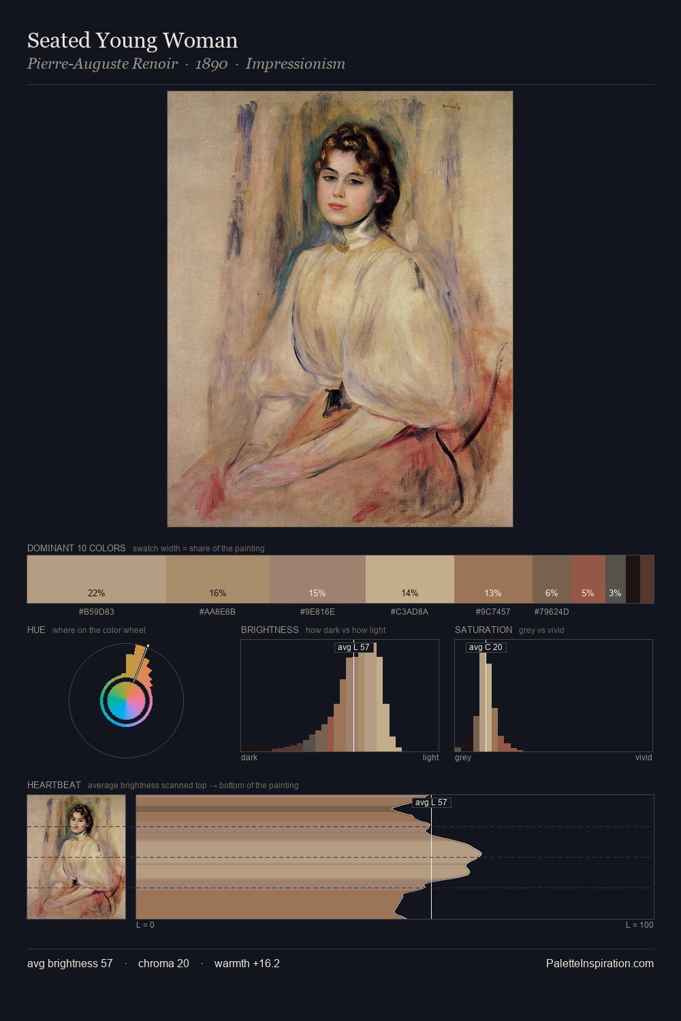Viewport: 681px width, 1021px height.
Task: Click the chroma 20 footer text
Action: (163, 964)
